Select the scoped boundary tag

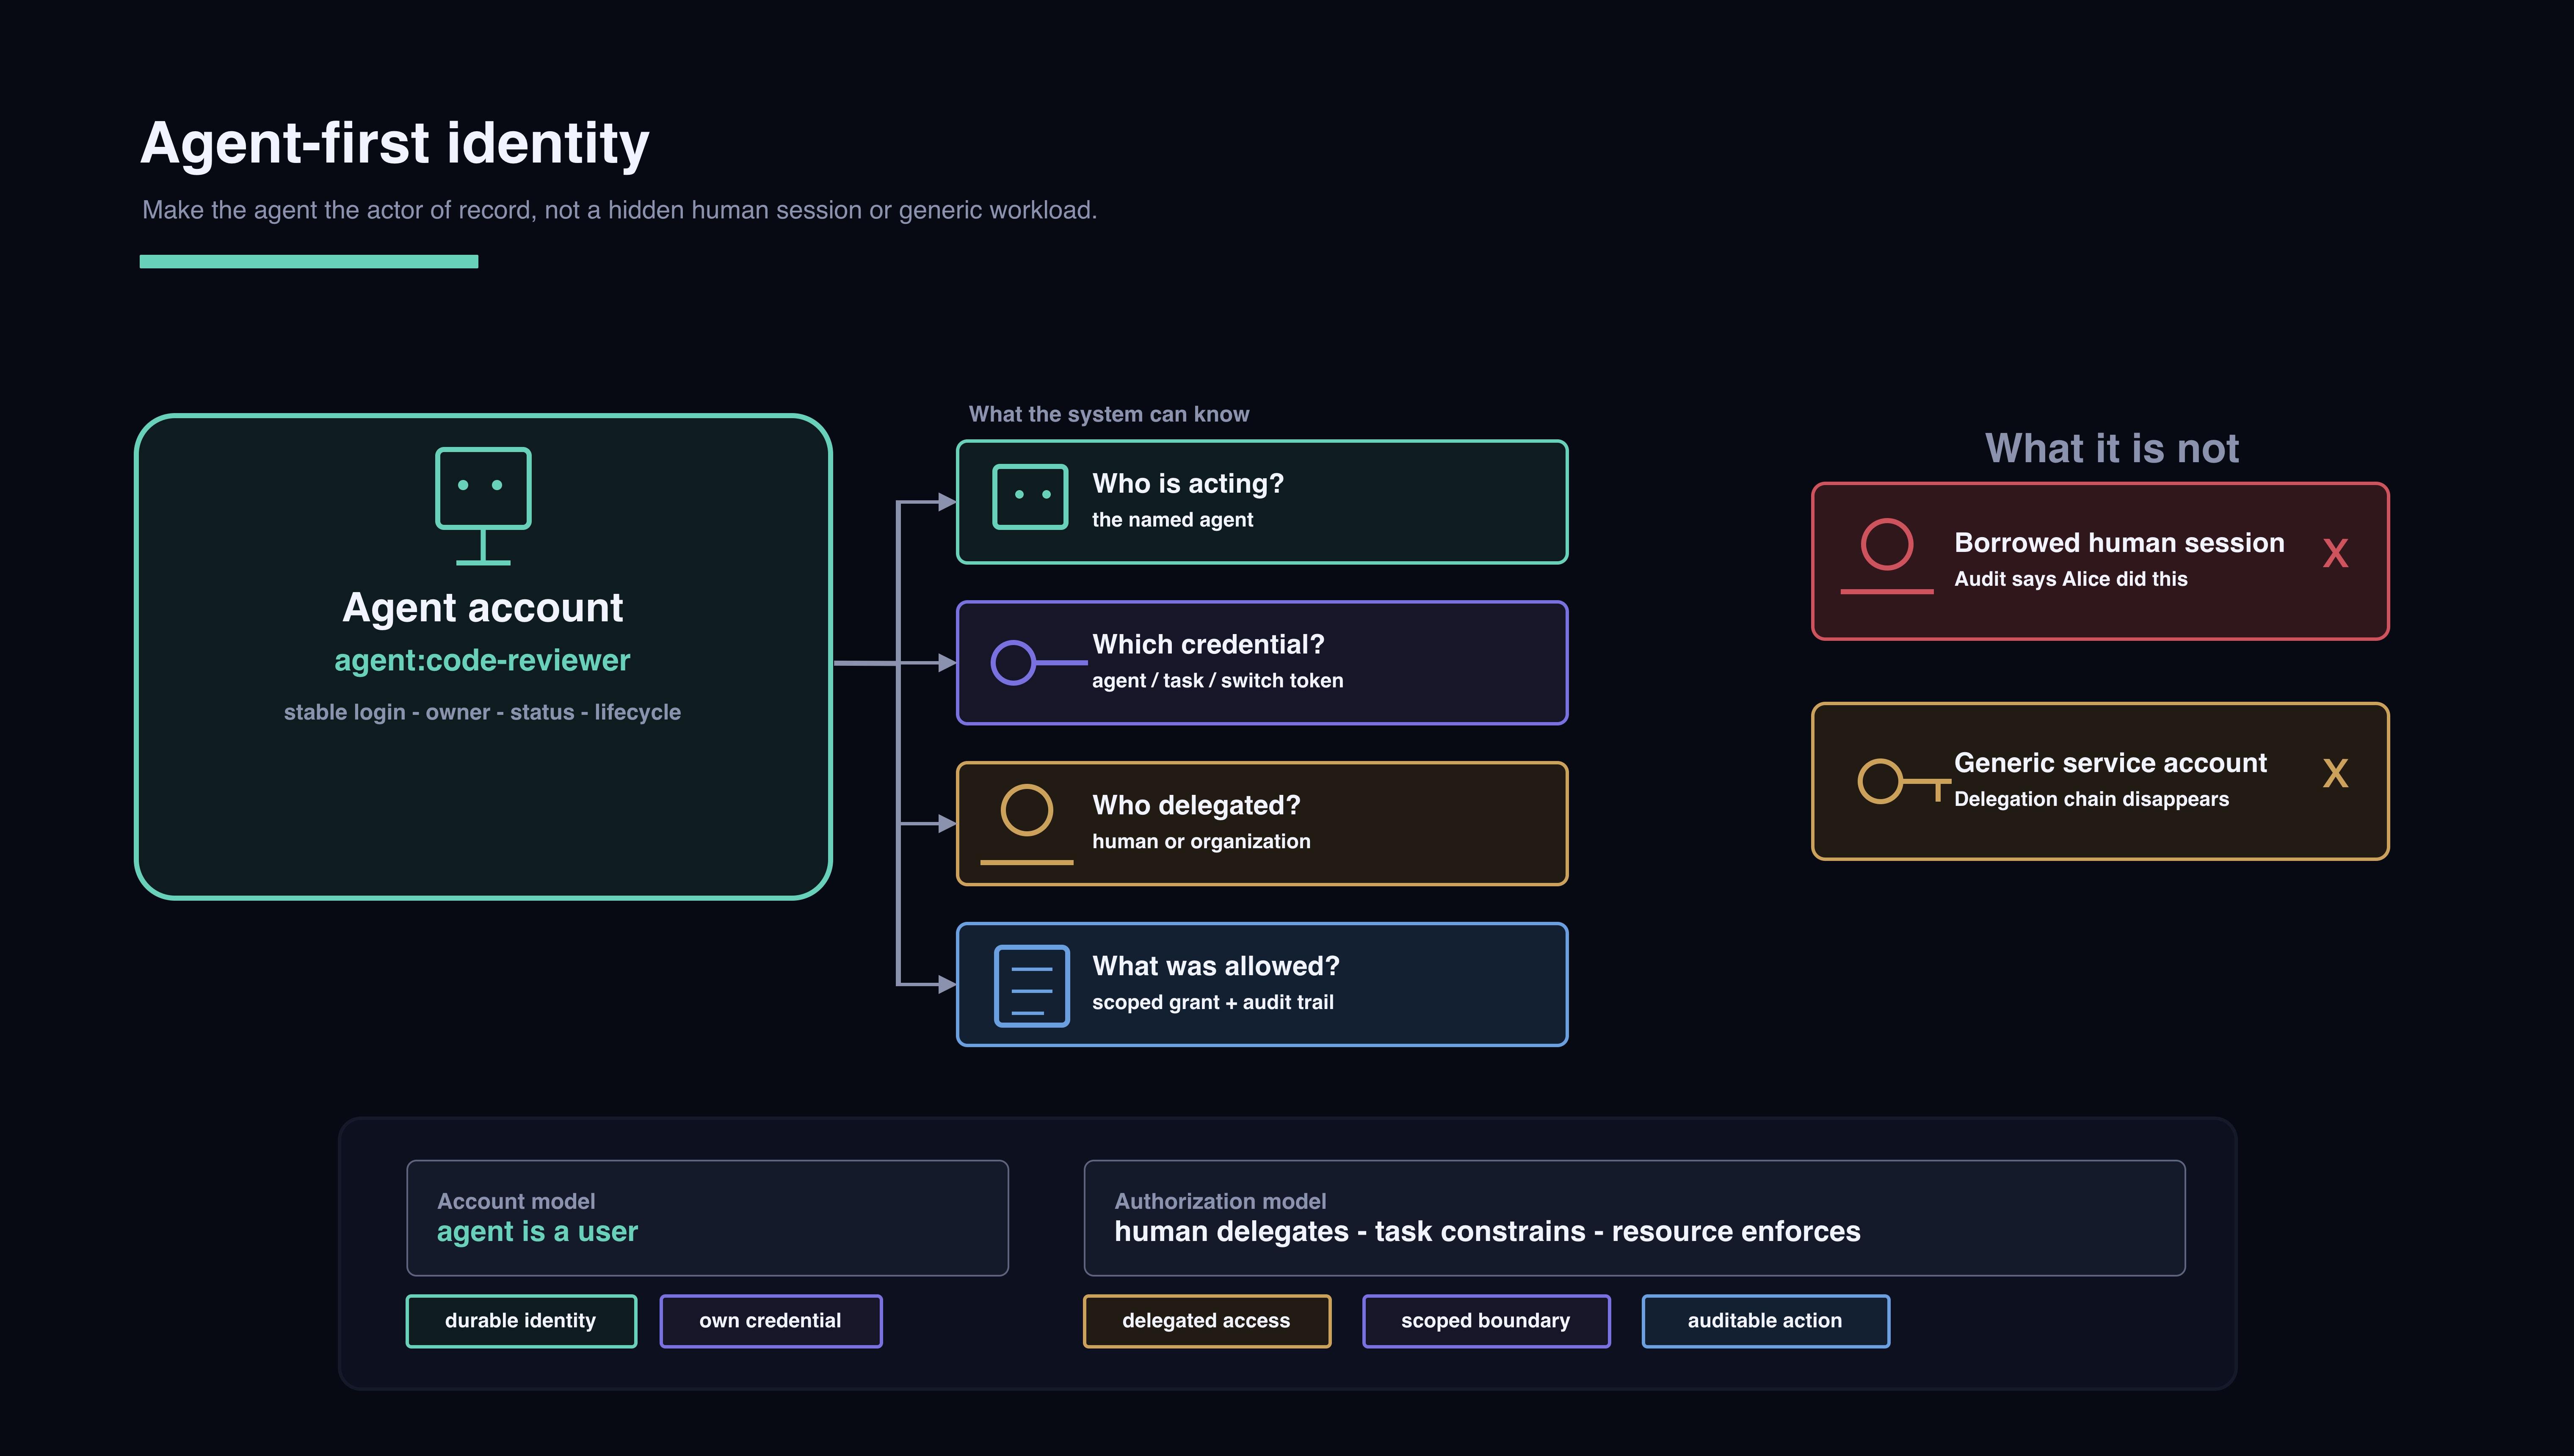pyautogui.click(x=1486, y=1321)
